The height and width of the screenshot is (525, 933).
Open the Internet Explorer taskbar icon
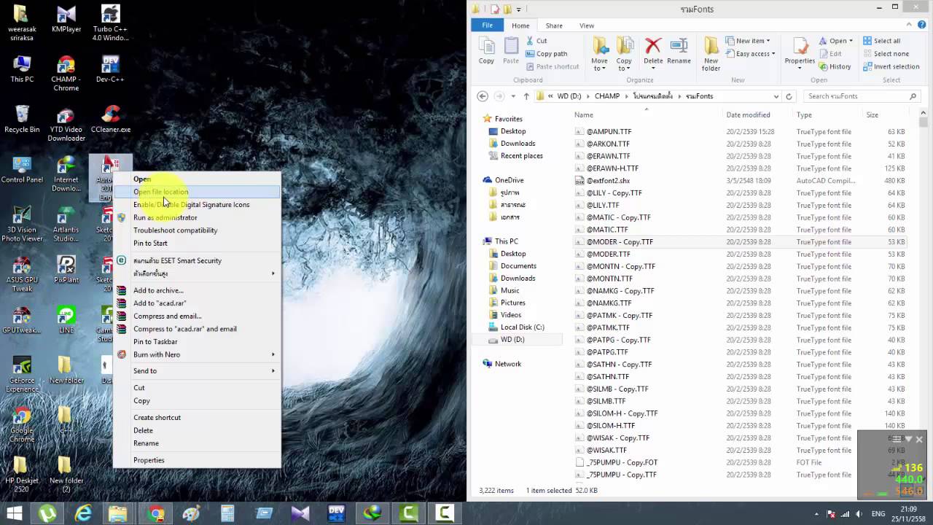pos(84,513)
